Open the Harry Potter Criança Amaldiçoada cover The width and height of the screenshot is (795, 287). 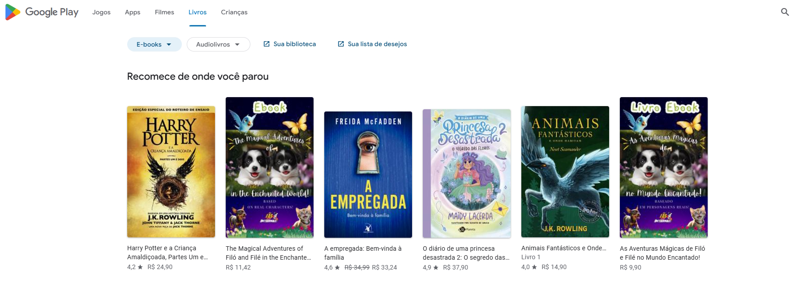(171, 172)
